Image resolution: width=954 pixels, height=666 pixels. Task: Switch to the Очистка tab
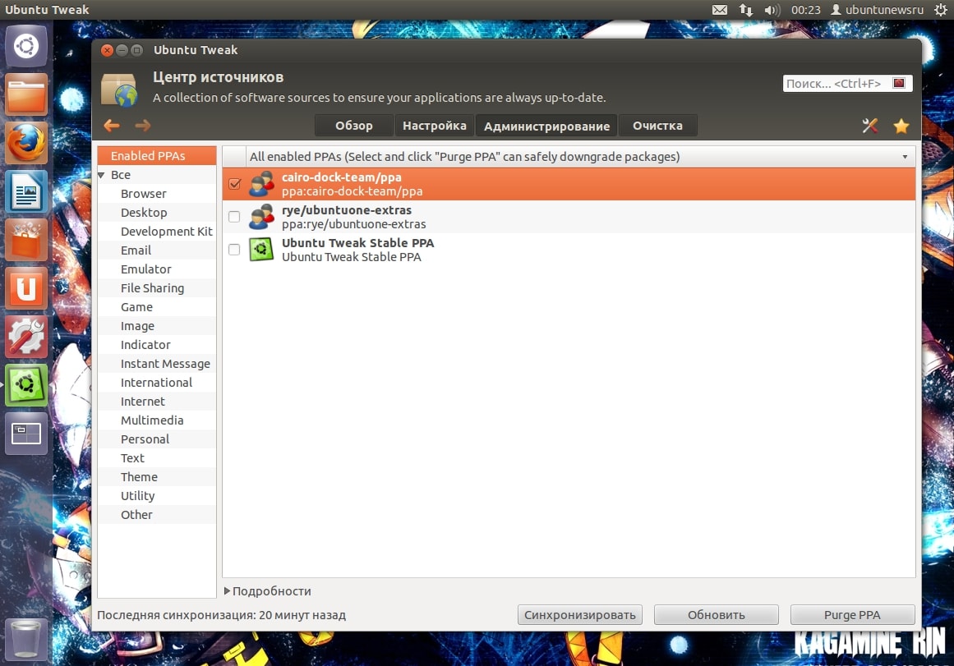pyautogui.click(x=657, y=126)
